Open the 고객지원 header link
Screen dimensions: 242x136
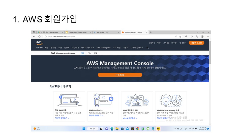coord(166,43)
